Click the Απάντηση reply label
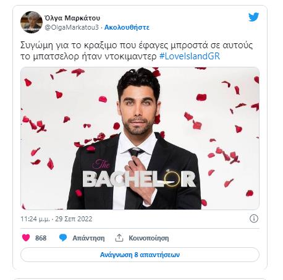283x280 pixels. click(x=88, y=238)
